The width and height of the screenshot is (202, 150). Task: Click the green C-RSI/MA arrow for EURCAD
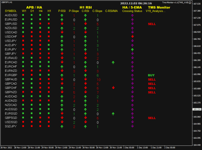113,62
